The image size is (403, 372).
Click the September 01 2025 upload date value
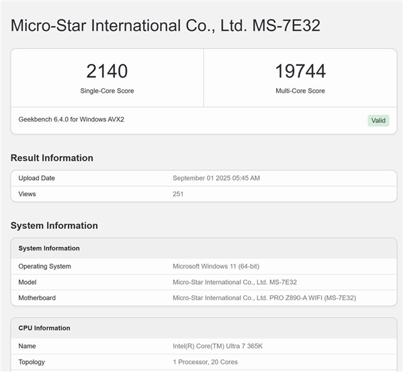point(216,178)
